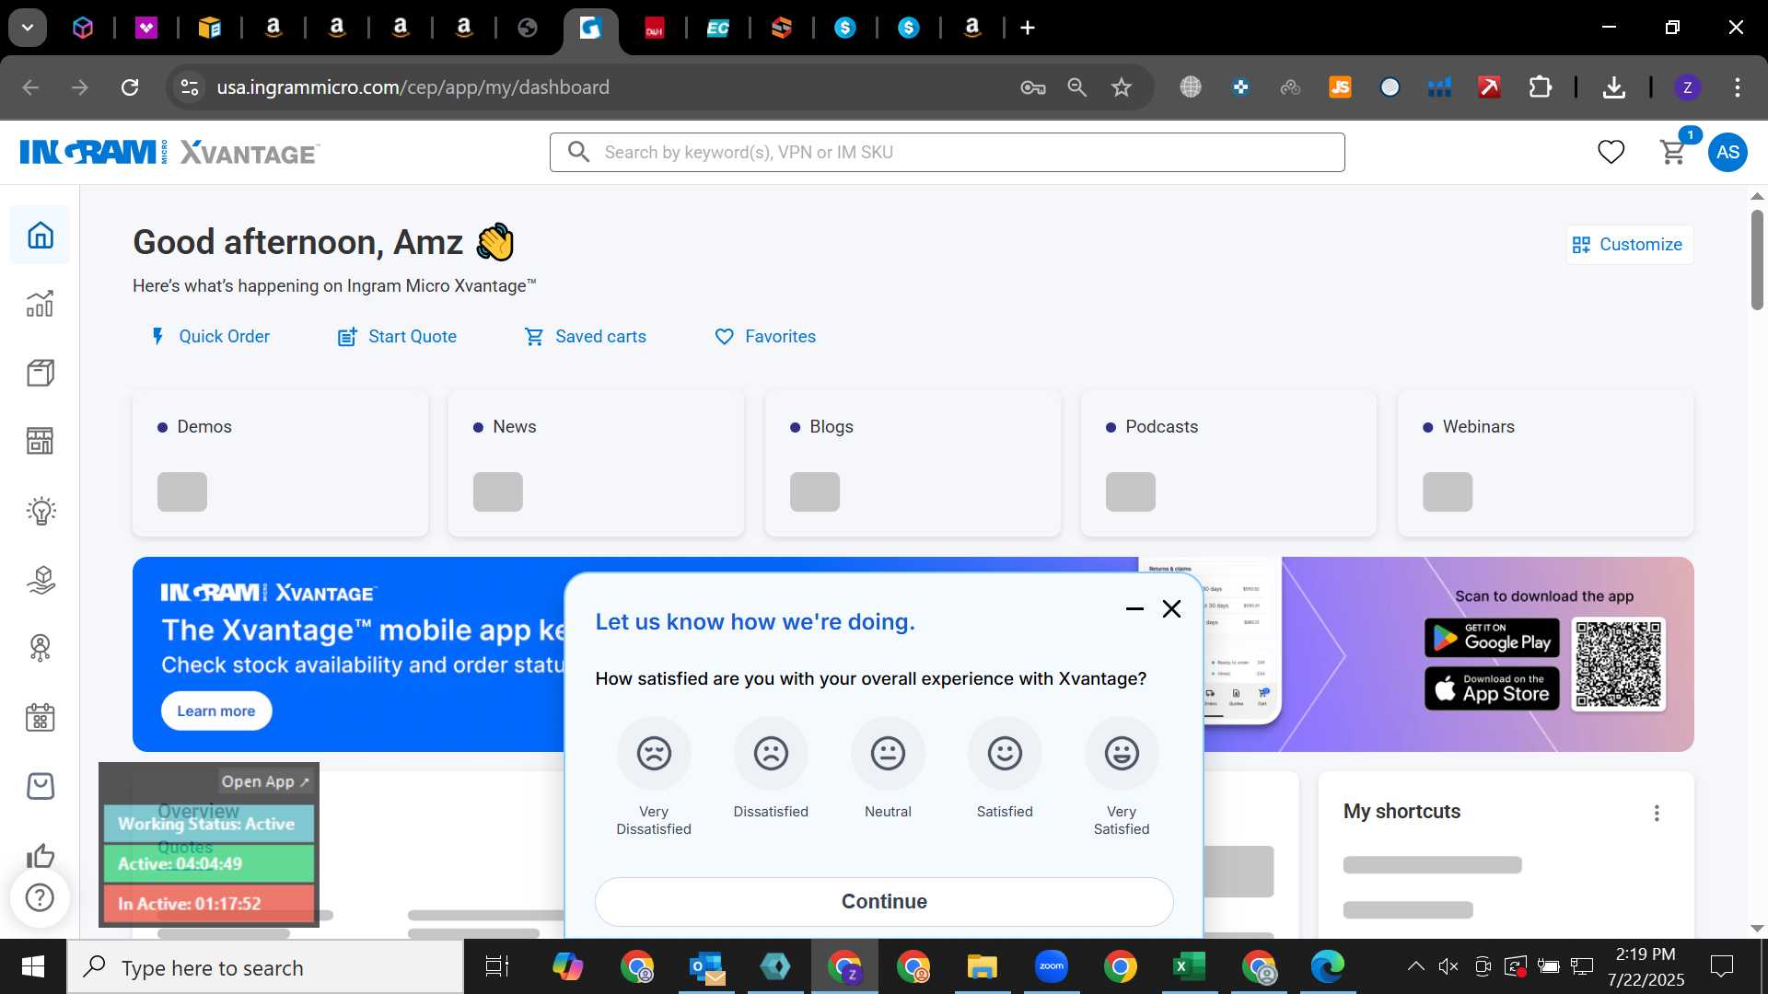Click the Continue button in survey
The width and height of the screenshot is (1768, 994).
[884, 902]
